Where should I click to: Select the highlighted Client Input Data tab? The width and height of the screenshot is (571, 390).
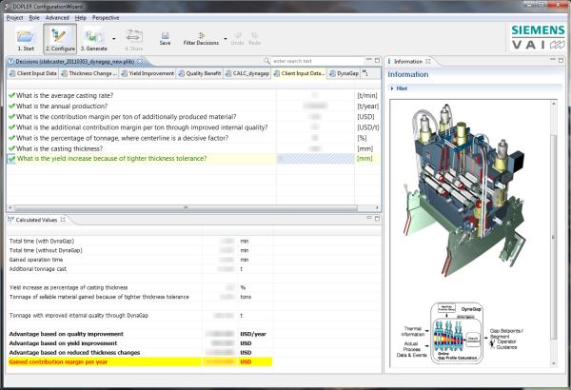[300, 73]
